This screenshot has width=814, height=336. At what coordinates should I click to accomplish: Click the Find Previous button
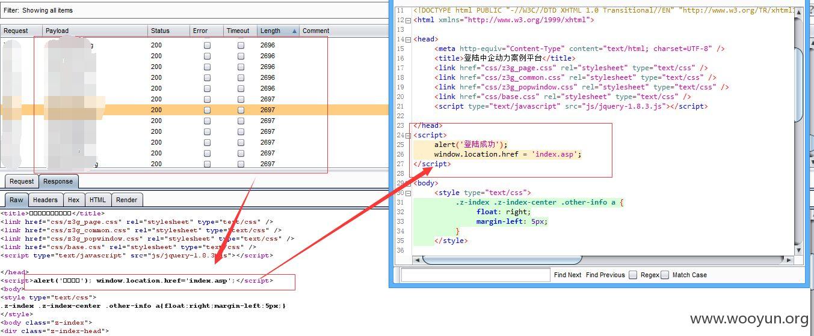(605, 275)
